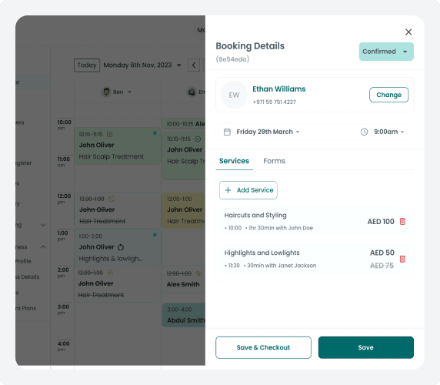Image resolution: width=440 pixels, height=385 pixels.
Task: Open the Confirmed status dropdown
Action: (x=386, y=52)
